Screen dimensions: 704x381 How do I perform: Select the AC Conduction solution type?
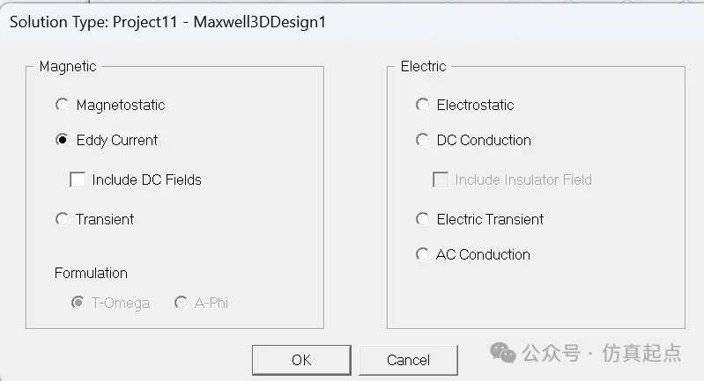pyautogui.click(x=422, y=254)
